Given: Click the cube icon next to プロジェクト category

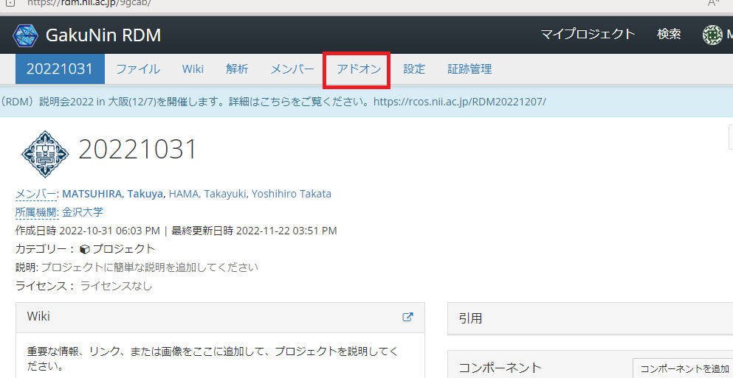Looking at the screenshot, I should pos(85,249).
